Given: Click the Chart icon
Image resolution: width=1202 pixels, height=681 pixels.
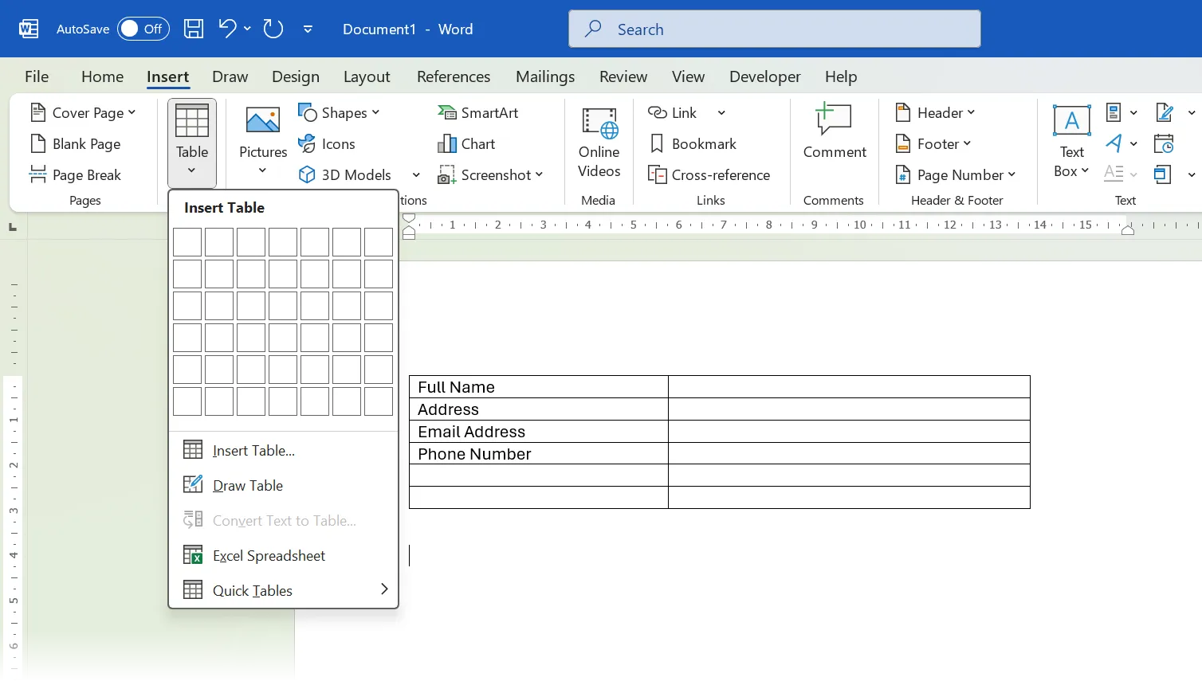Looking at the screenshot, I should click(467, 144).
